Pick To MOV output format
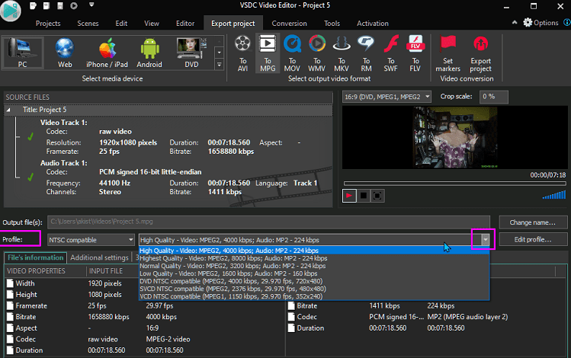Viewport: 571px width, 358px height. [x=292, y=53]
